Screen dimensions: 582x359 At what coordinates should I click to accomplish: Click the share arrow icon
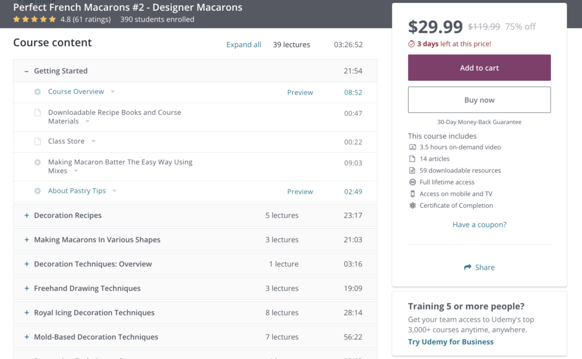[467, 267]
